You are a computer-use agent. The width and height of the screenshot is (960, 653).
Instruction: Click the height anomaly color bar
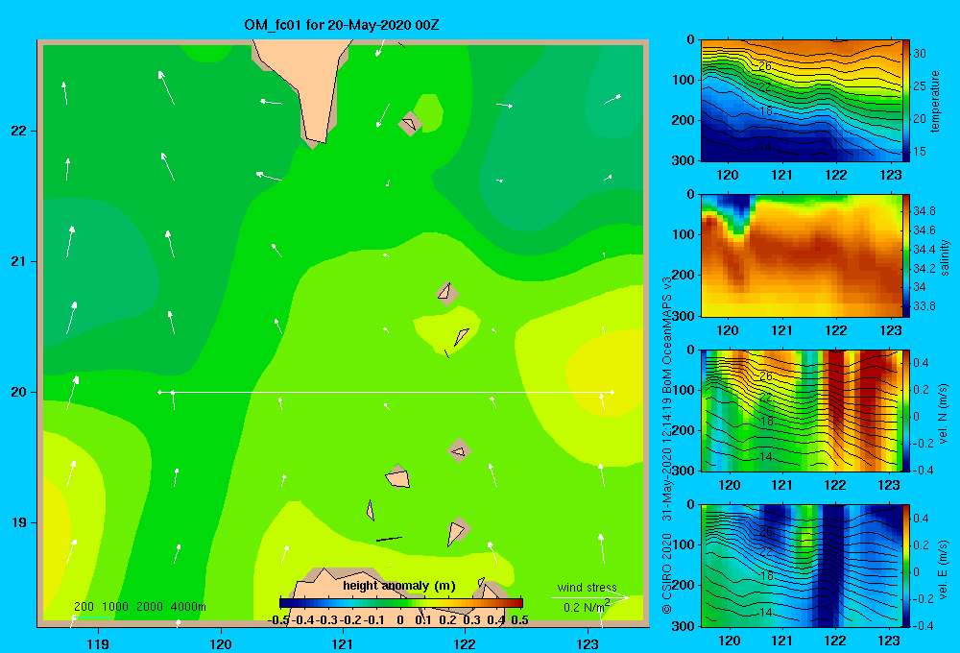401,603
